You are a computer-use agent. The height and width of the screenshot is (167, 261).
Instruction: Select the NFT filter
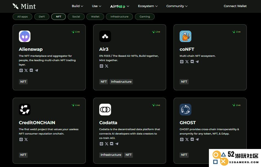59,17
